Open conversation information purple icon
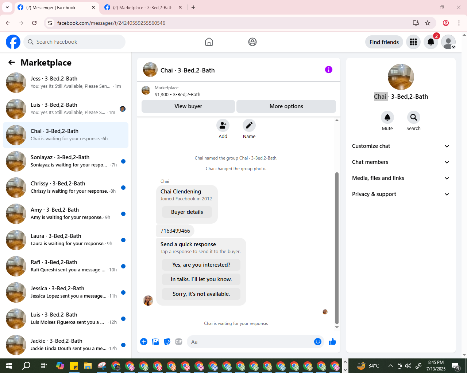The image size is (467, 373). pos(329,70)
